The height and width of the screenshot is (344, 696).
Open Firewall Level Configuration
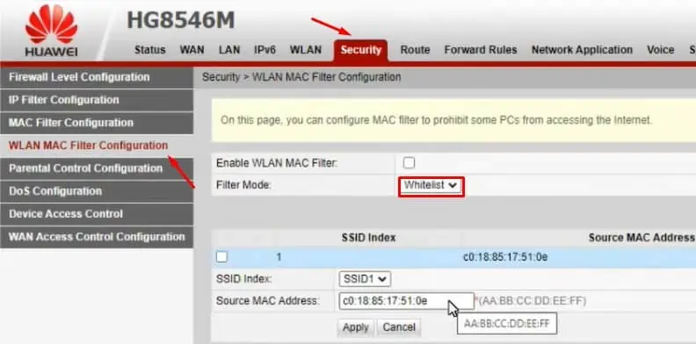pyautogui.click(x=97, y=77)
